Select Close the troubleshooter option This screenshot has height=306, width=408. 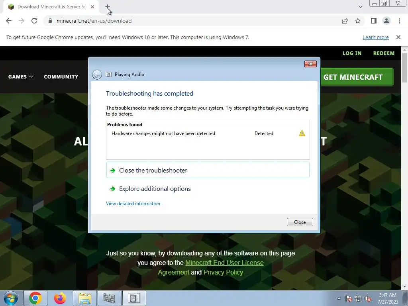[208, 170]
